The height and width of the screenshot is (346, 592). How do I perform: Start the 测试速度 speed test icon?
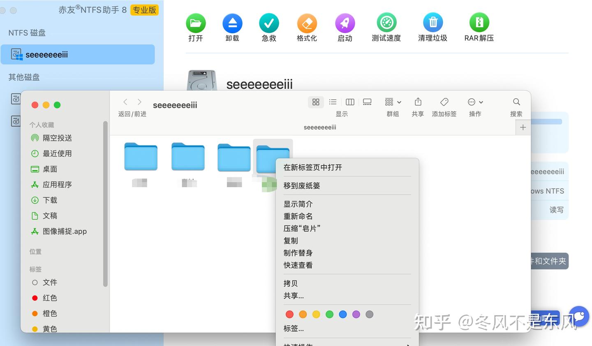(x=386, y=23)
